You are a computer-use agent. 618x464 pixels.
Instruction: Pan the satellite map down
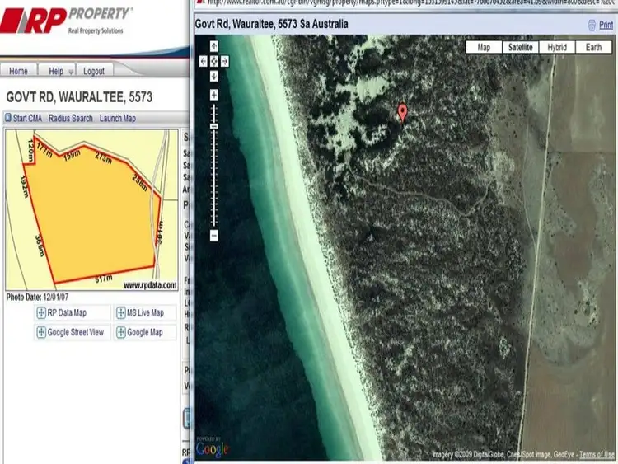[213, 76]
